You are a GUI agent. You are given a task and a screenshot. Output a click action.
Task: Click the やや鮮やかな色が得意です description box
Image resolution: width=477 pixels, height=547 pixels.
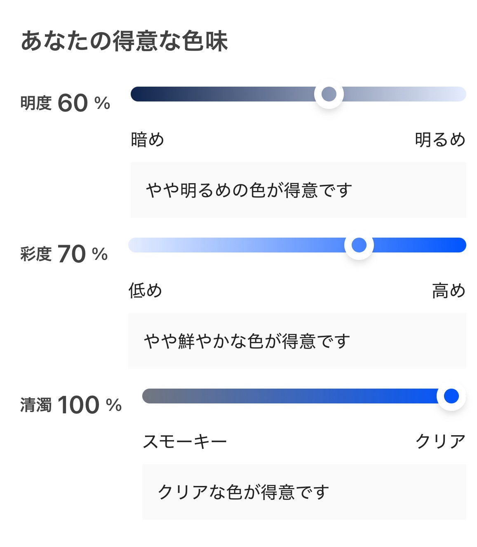[x=297, y=341]
